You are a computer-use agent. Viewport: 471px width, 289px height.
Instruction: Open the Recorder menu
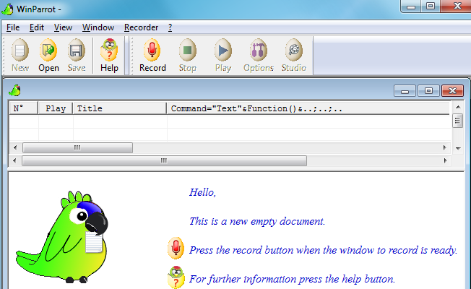pyautogui.click(x=141, y=27)
